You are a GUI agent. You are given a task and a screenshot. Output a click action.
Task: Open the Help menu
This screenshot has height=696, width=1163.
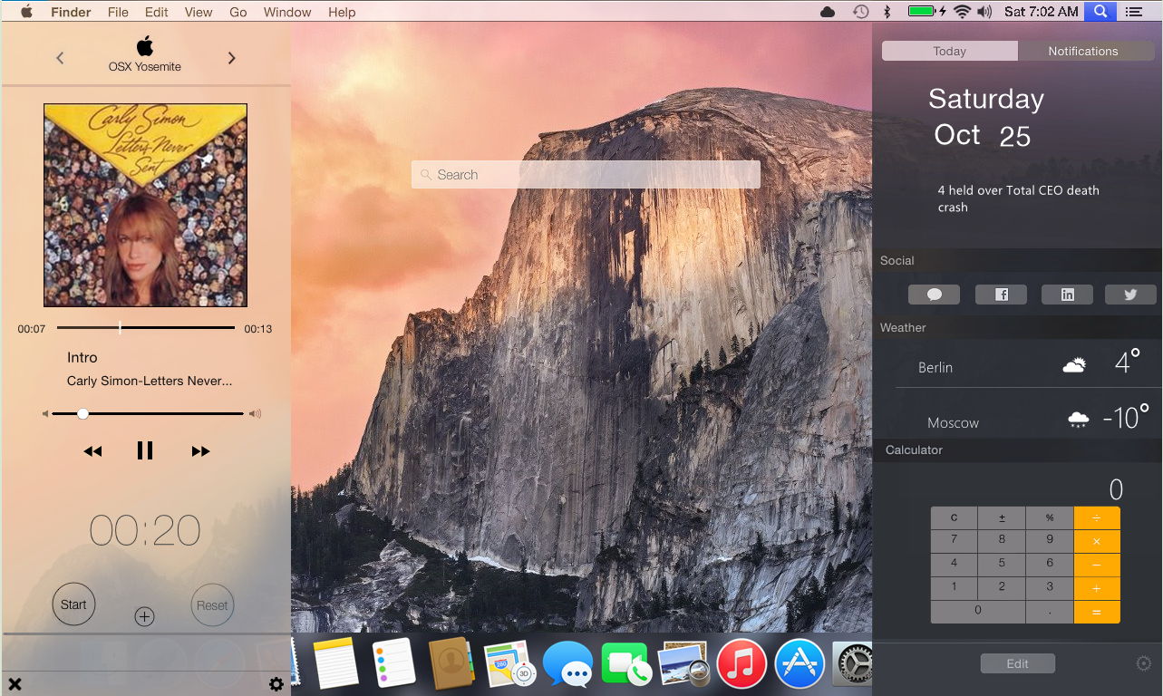coord(342,12)
